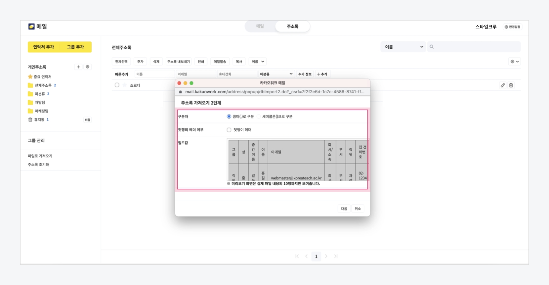
Task: Click the 다음 button in popup
Action: tap(344, 209)
